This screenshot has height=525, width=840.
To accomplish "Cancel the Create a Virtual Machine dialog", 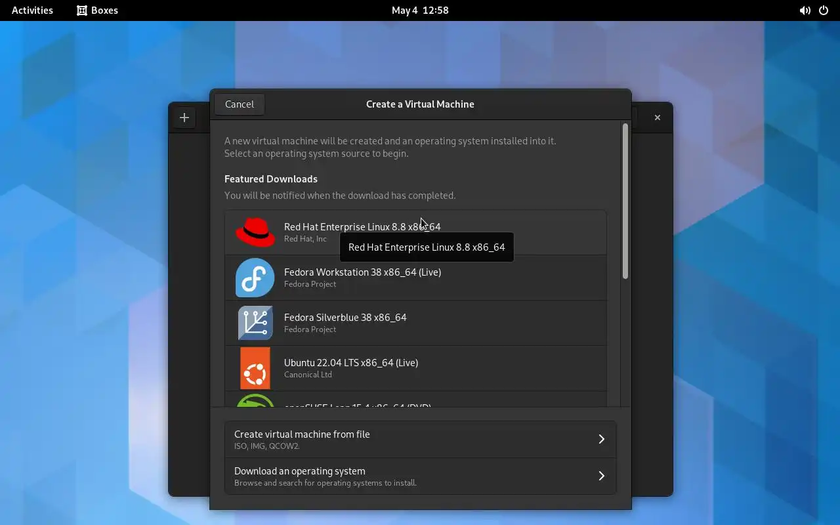I will pyautogui.click(x=240, y=104).
